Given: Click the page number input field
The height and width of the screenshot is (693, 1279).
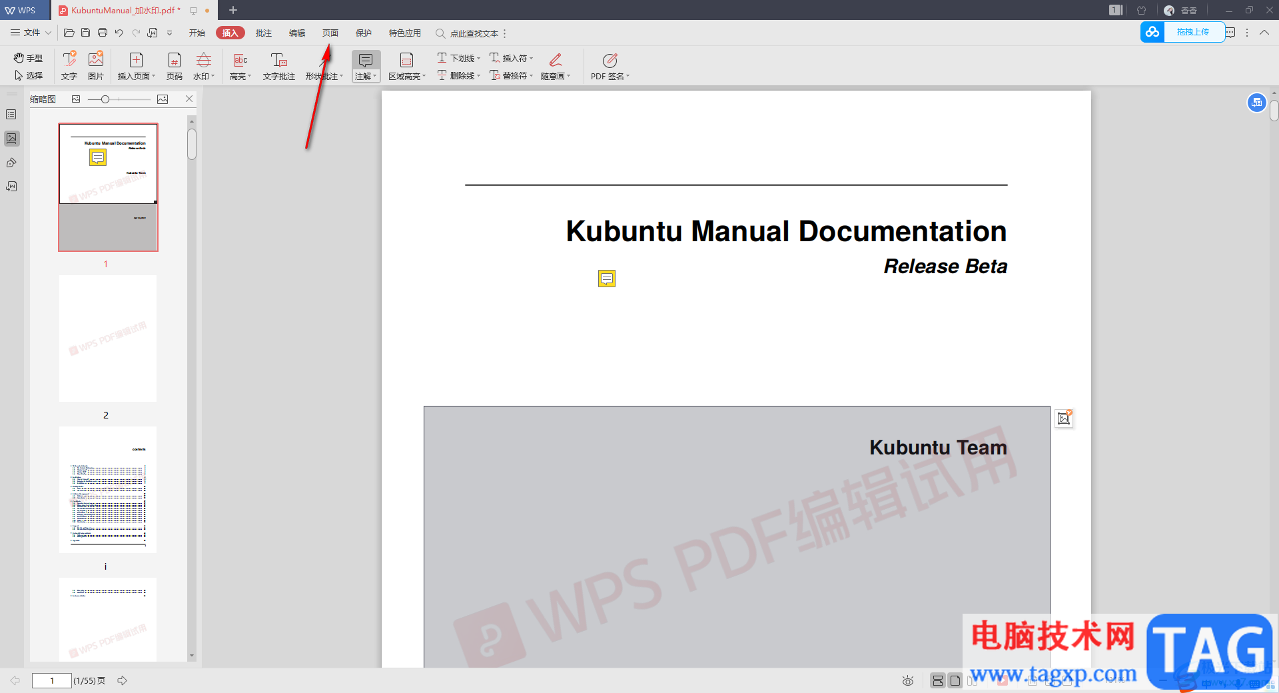Looking at the screenshot, I should click(x=52, y=680).
